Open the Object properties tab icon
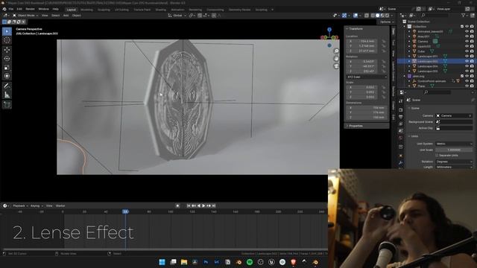Viewport: 477px width, 268px height. [x=401, y=156]
